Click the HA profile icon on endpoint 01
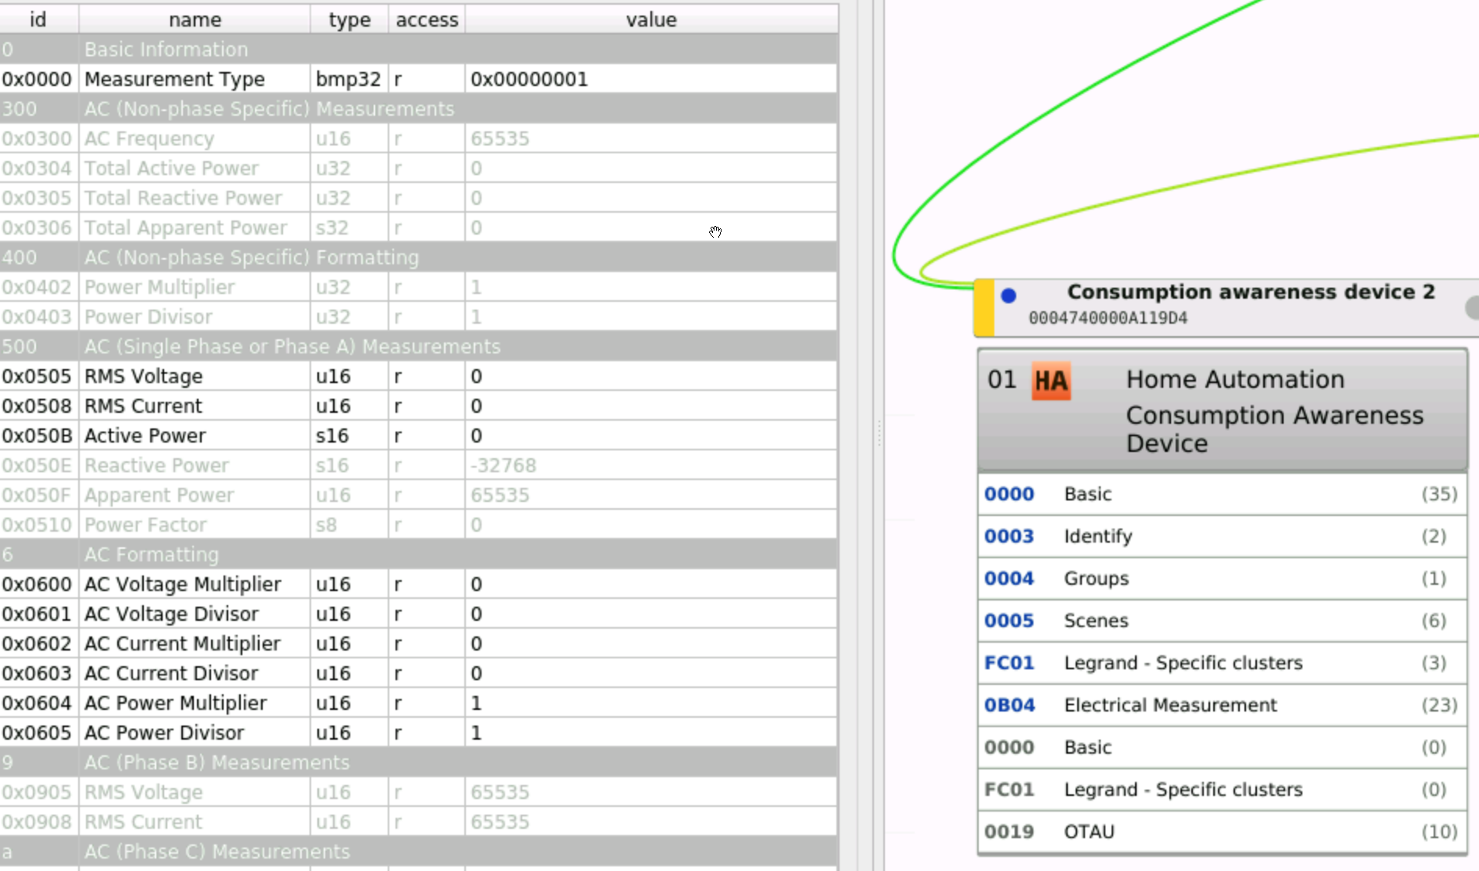1479x871 pixels. tap(1051, 381)
